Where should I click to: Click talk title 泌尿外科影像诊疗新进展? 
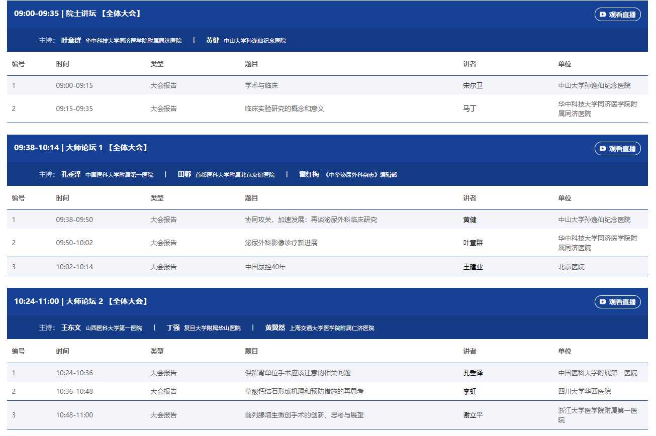pos(281,243)
